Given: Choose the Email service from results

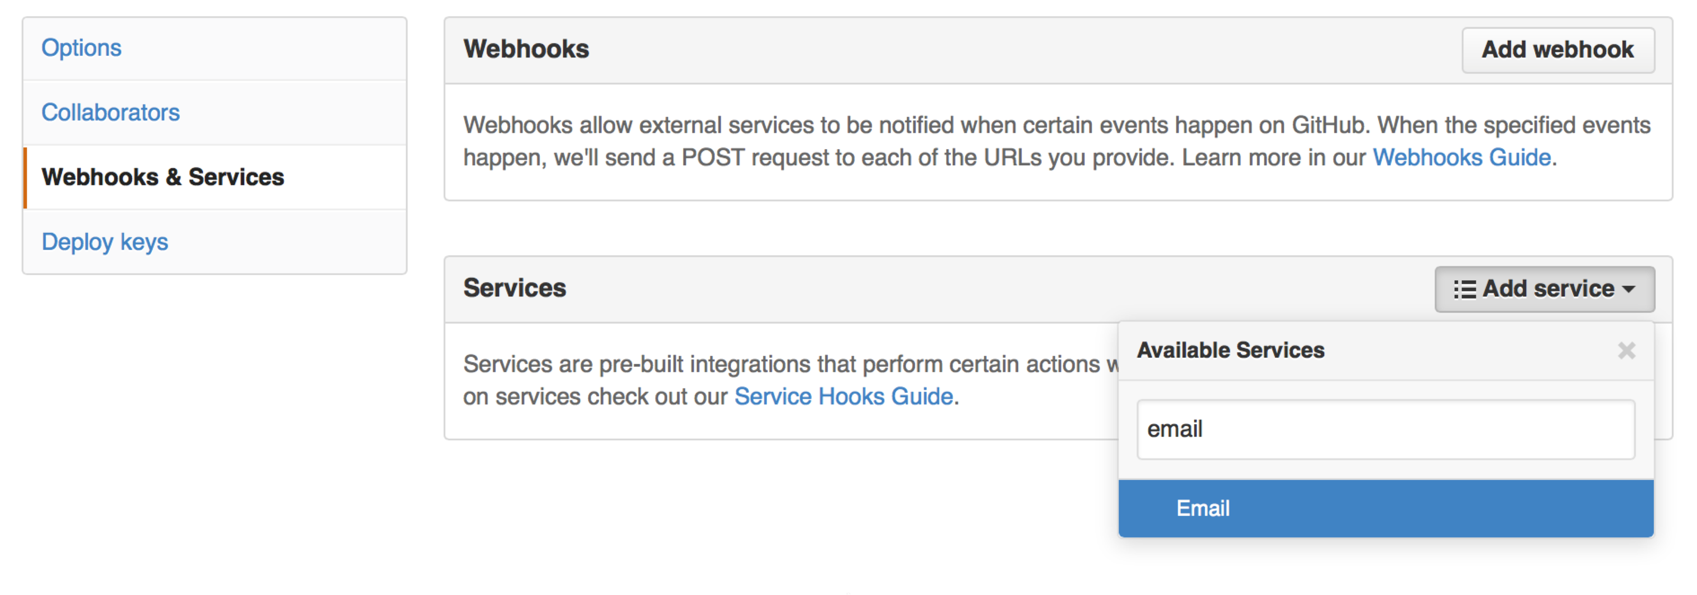Looking at the screenshot, I should pos(1203,508).
